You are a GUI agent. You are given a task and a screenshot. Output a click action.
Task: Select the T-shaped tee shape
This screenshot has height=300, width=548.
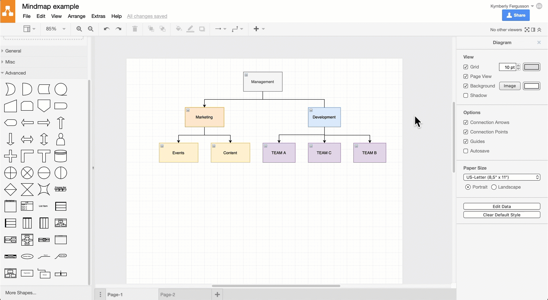(44, 156)
